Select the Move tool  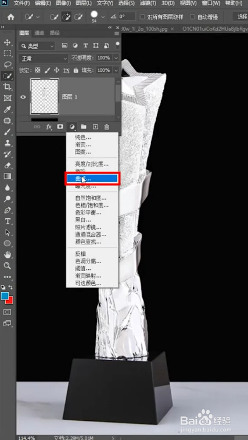pyautogui.click(x=8, y=42)
